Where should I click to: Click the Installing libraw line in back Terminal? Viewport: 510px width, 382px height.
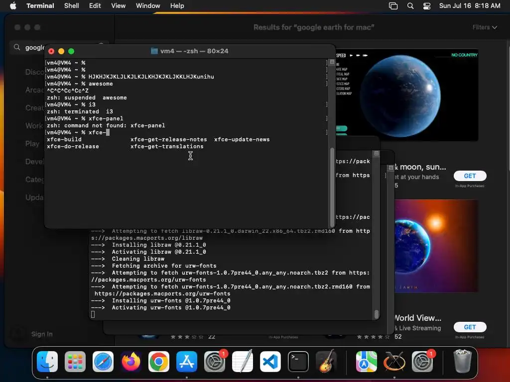point(148,245)
